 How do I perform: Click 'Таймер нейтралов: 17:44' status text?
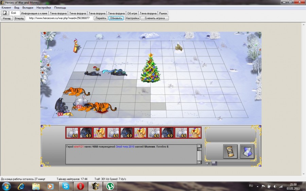(x=72, y=179)
